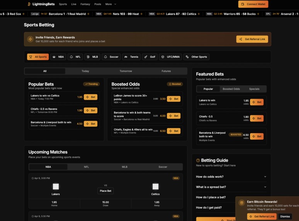Image resolution: width=299 pixels, height=221 pixels.
Task: Click lightning icon after Nets 103-99 Heat ticker
Action: click(141, 14)
